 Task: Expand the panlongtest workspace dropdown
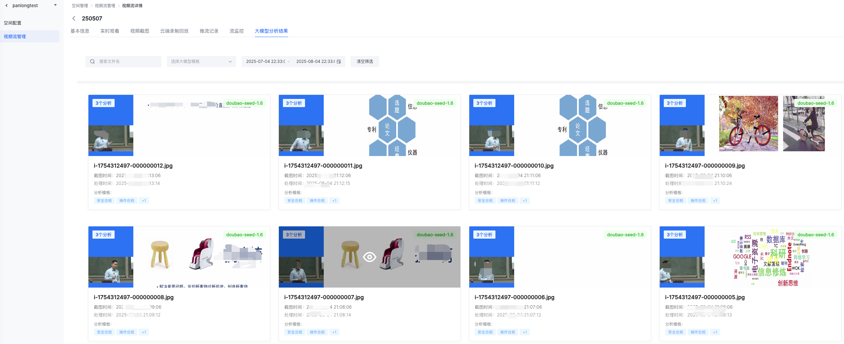click(x=55, y=5)
